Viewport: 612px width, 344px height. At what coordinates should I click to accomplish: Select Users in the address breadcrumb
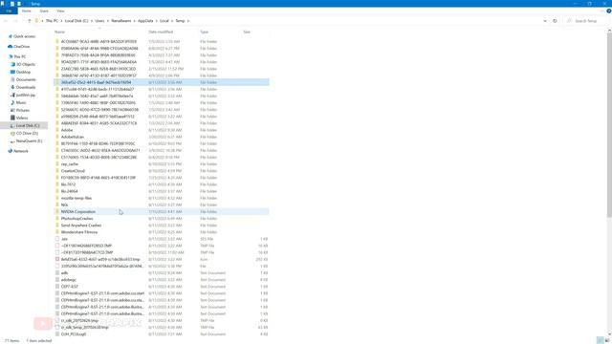point(99,21)
